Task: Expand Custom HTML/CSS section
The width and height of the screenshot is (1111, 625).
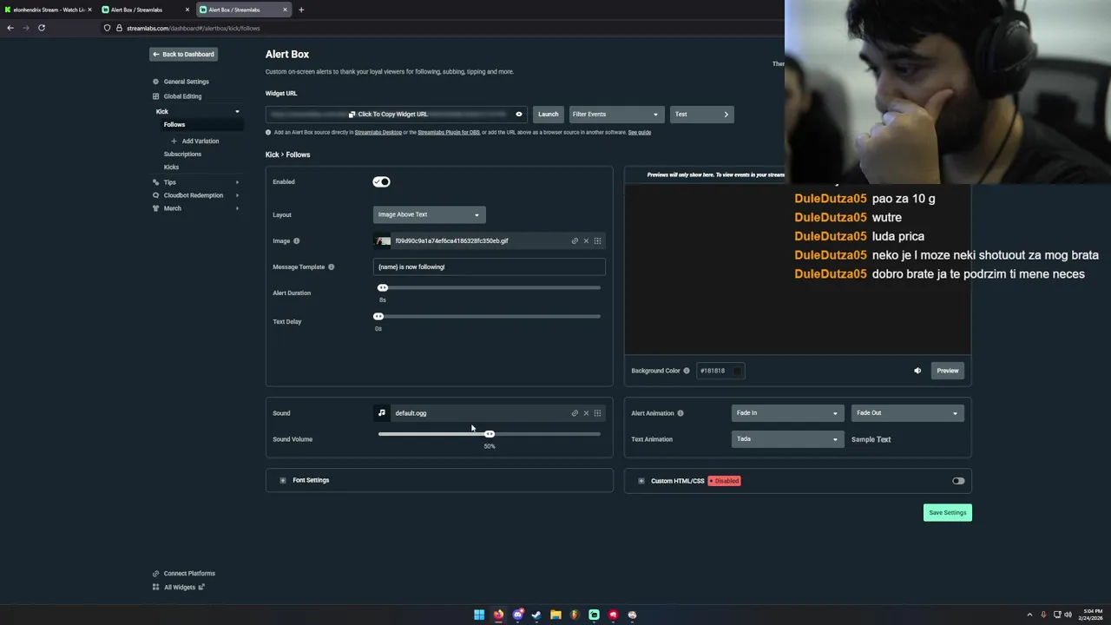Action: pyautogui.click(x=641, y=481)
